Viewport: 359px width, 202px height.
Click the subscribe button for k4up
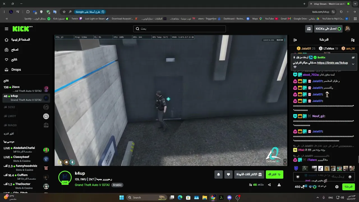(x=275, y=175)
